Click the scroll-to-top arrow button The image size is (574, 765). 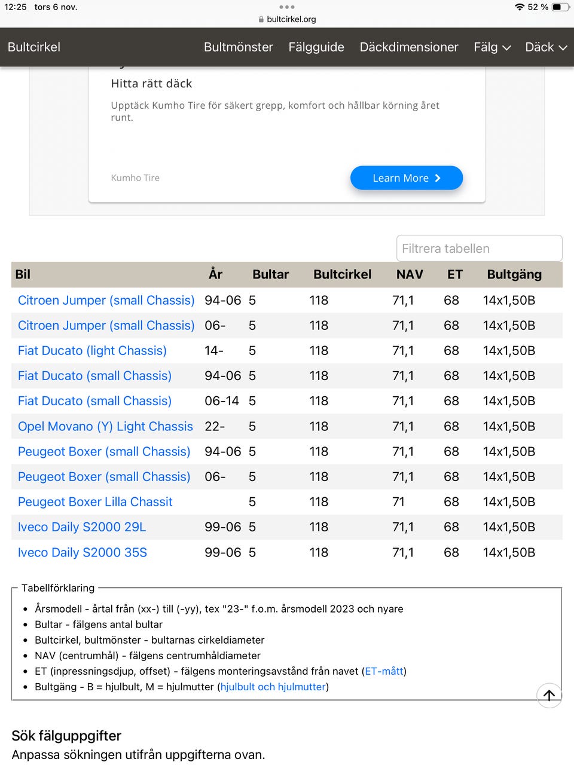(x=549, y=695)
